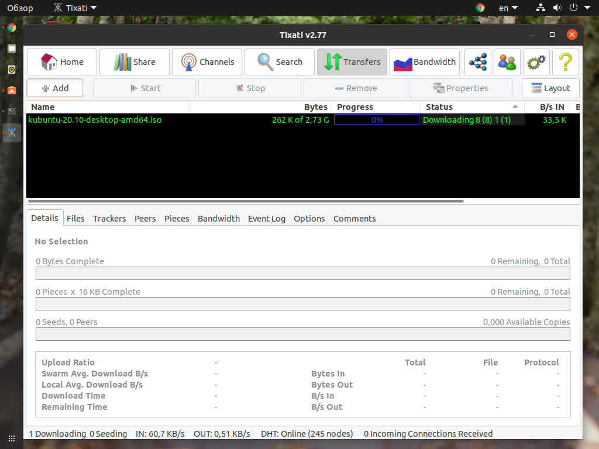Click the Pieces Complete progress bar
Image resolution: width=599 pixels, height=449 pixels.
(x=303, y=304)
